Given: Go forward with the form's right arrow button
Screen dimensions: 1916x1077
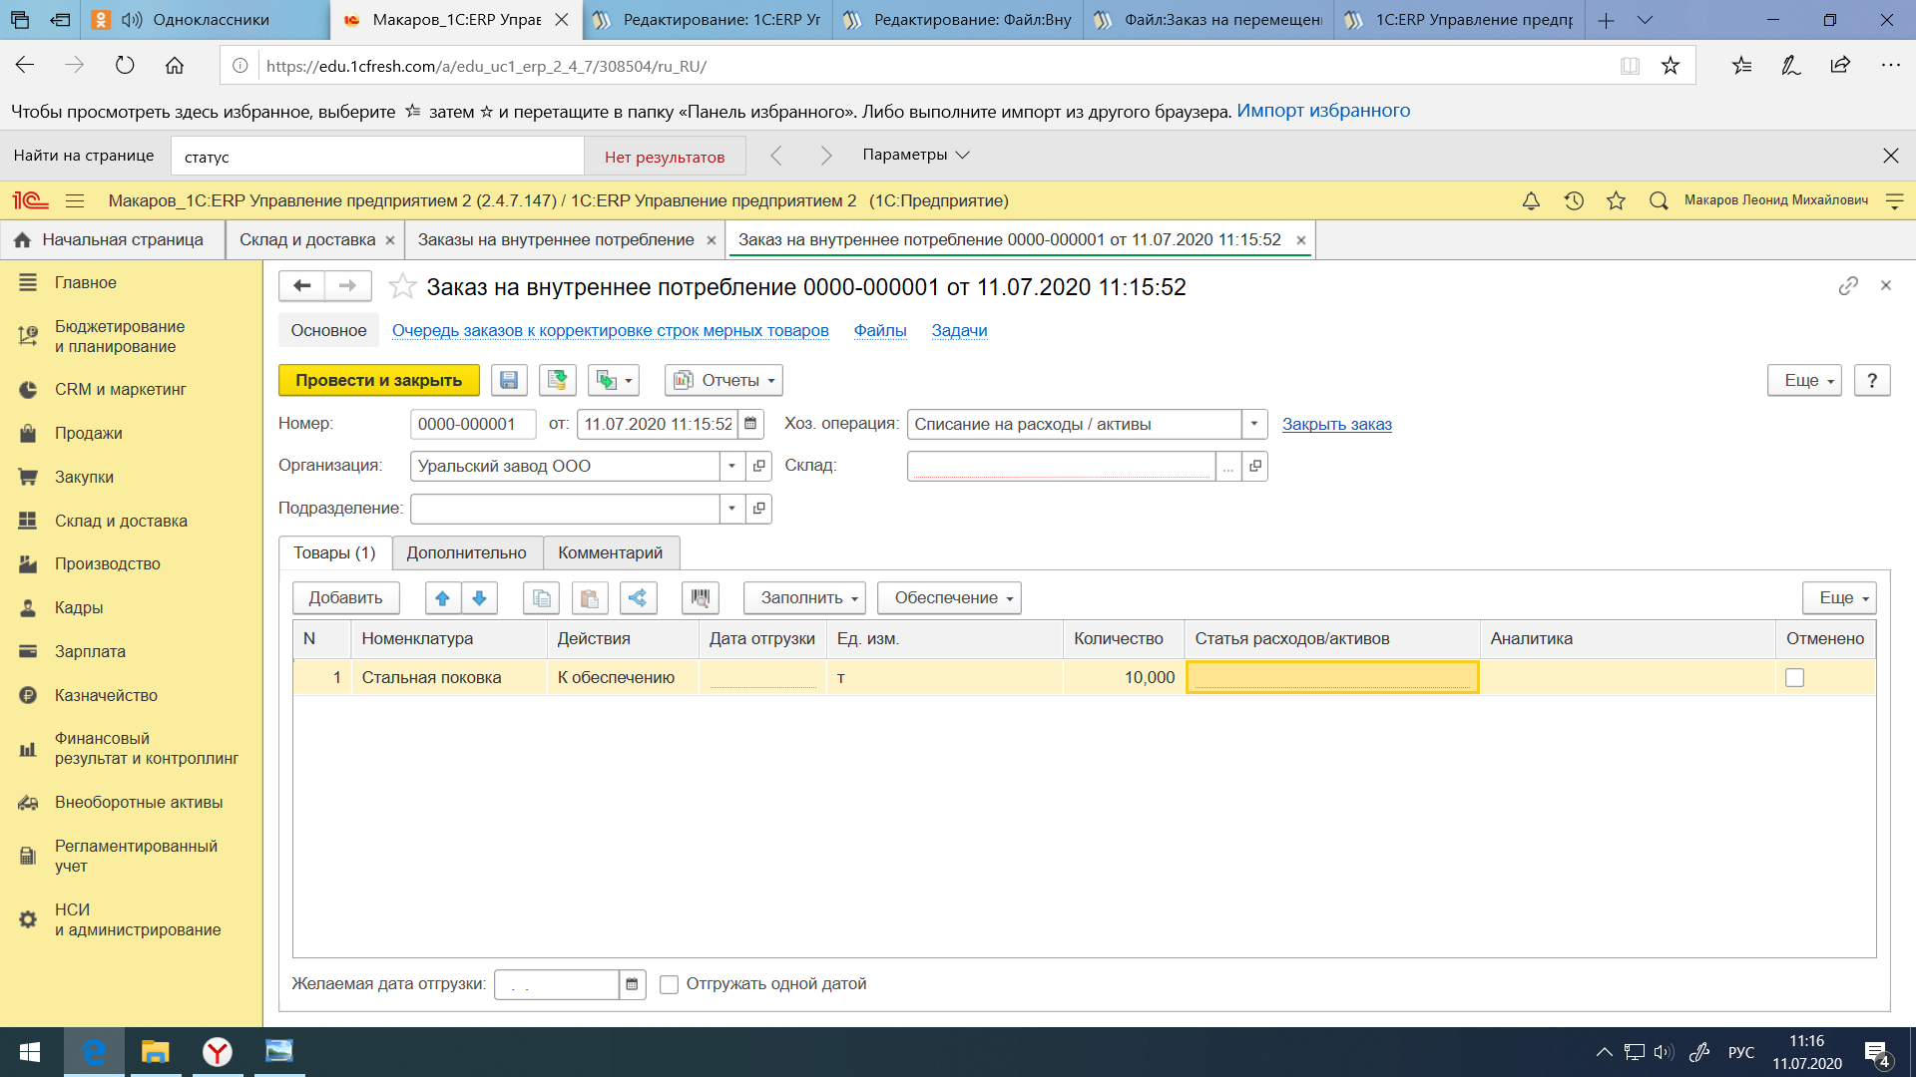Looking at the screenshot, I should tap(347, 286).
